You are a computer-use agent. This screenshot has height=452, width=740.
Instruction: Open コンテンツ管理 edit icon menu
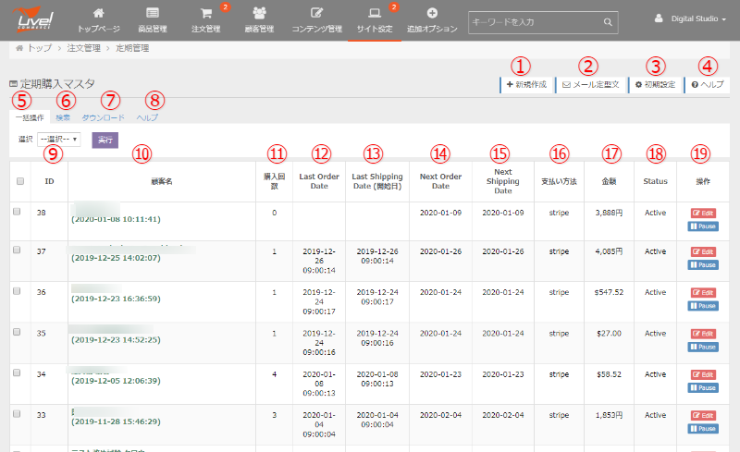click(317, 14)
